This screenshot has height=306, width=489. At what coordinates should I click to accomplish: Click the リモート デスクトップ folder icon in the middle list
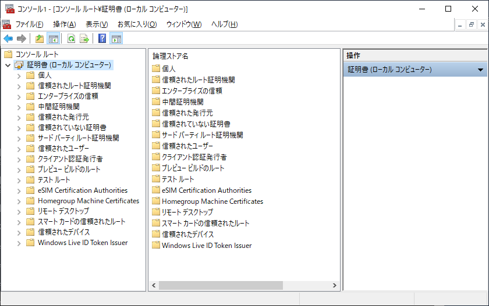pyautogui.click(x=156, y=212)
